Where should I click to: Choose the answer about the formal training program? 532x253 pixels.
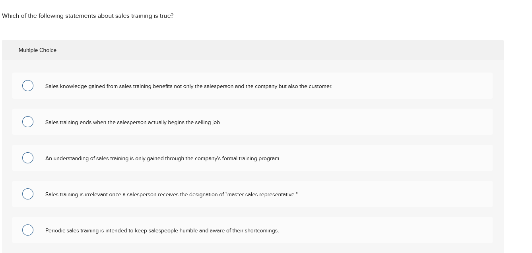163,158
